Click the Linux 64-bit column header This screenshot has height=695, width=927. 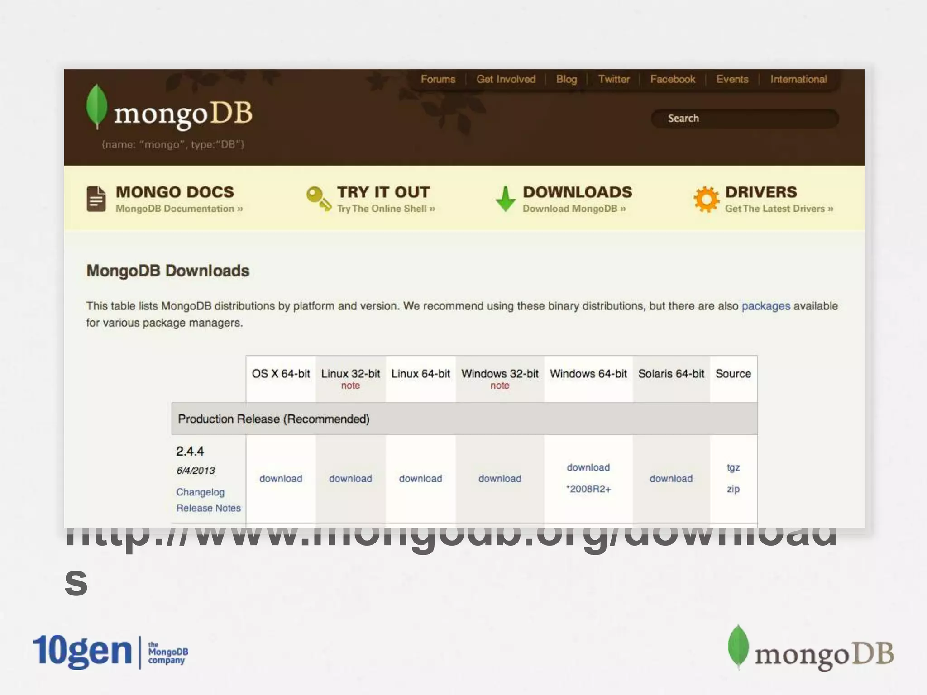[x=420, y=374]
